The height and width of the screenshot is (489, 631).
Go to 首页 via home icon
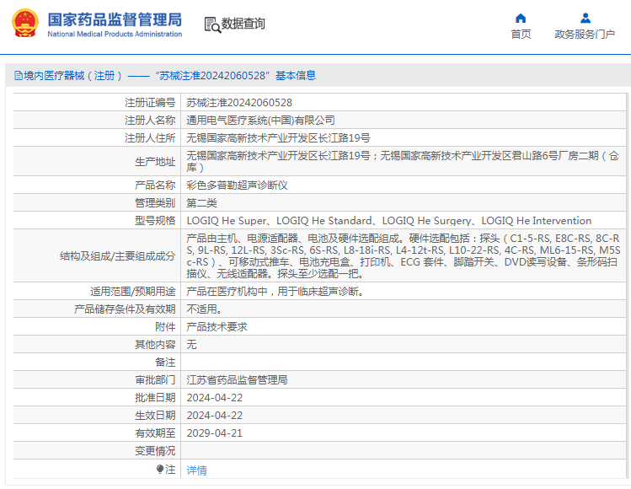coord(521,18)
